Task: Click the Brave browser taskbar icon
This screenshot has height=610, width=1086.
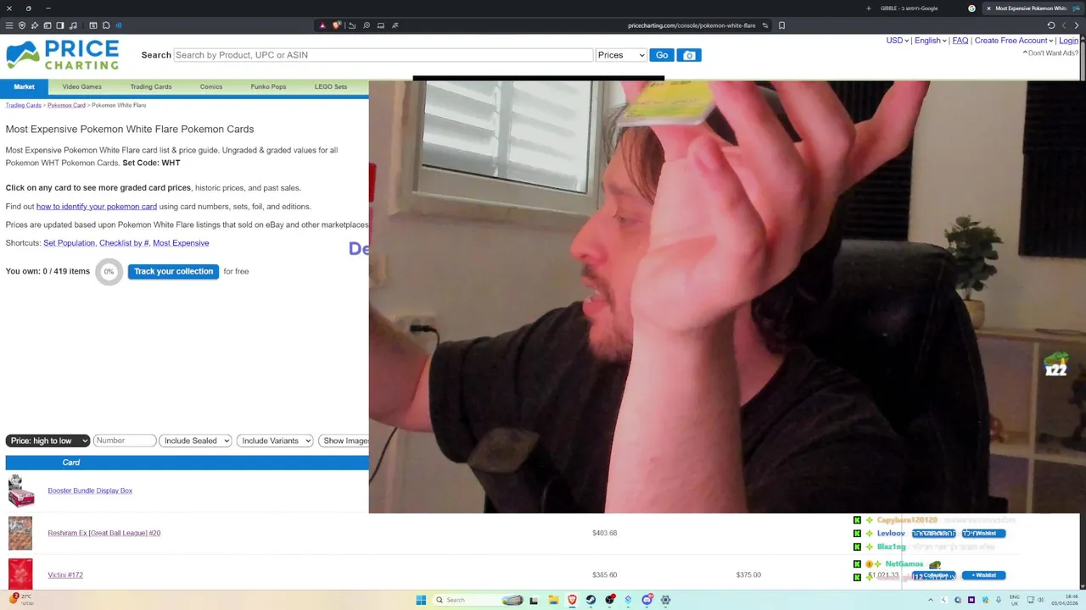Action: [x=572, y=600]
